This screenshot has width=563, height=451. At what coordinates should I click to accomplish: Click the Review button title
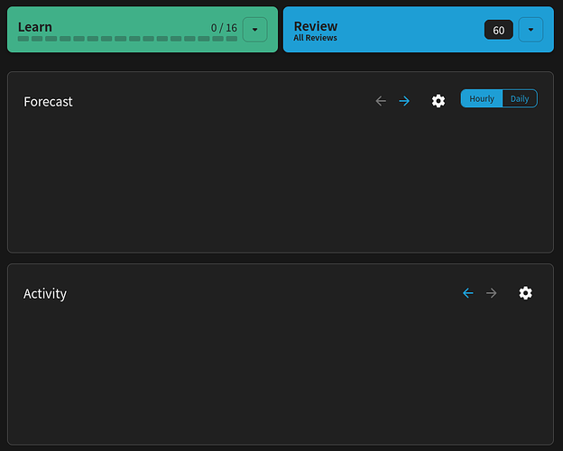[316, 26]
